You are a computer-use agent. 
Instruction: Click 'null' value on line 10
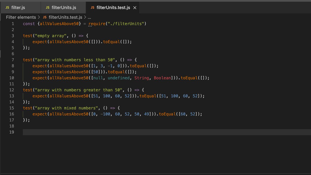(x=98, y=78)
